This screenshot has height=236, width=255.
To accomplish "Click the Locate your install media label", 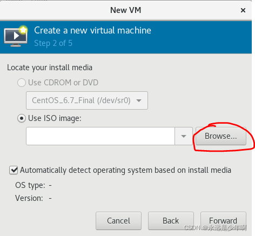I will point(50,68).
